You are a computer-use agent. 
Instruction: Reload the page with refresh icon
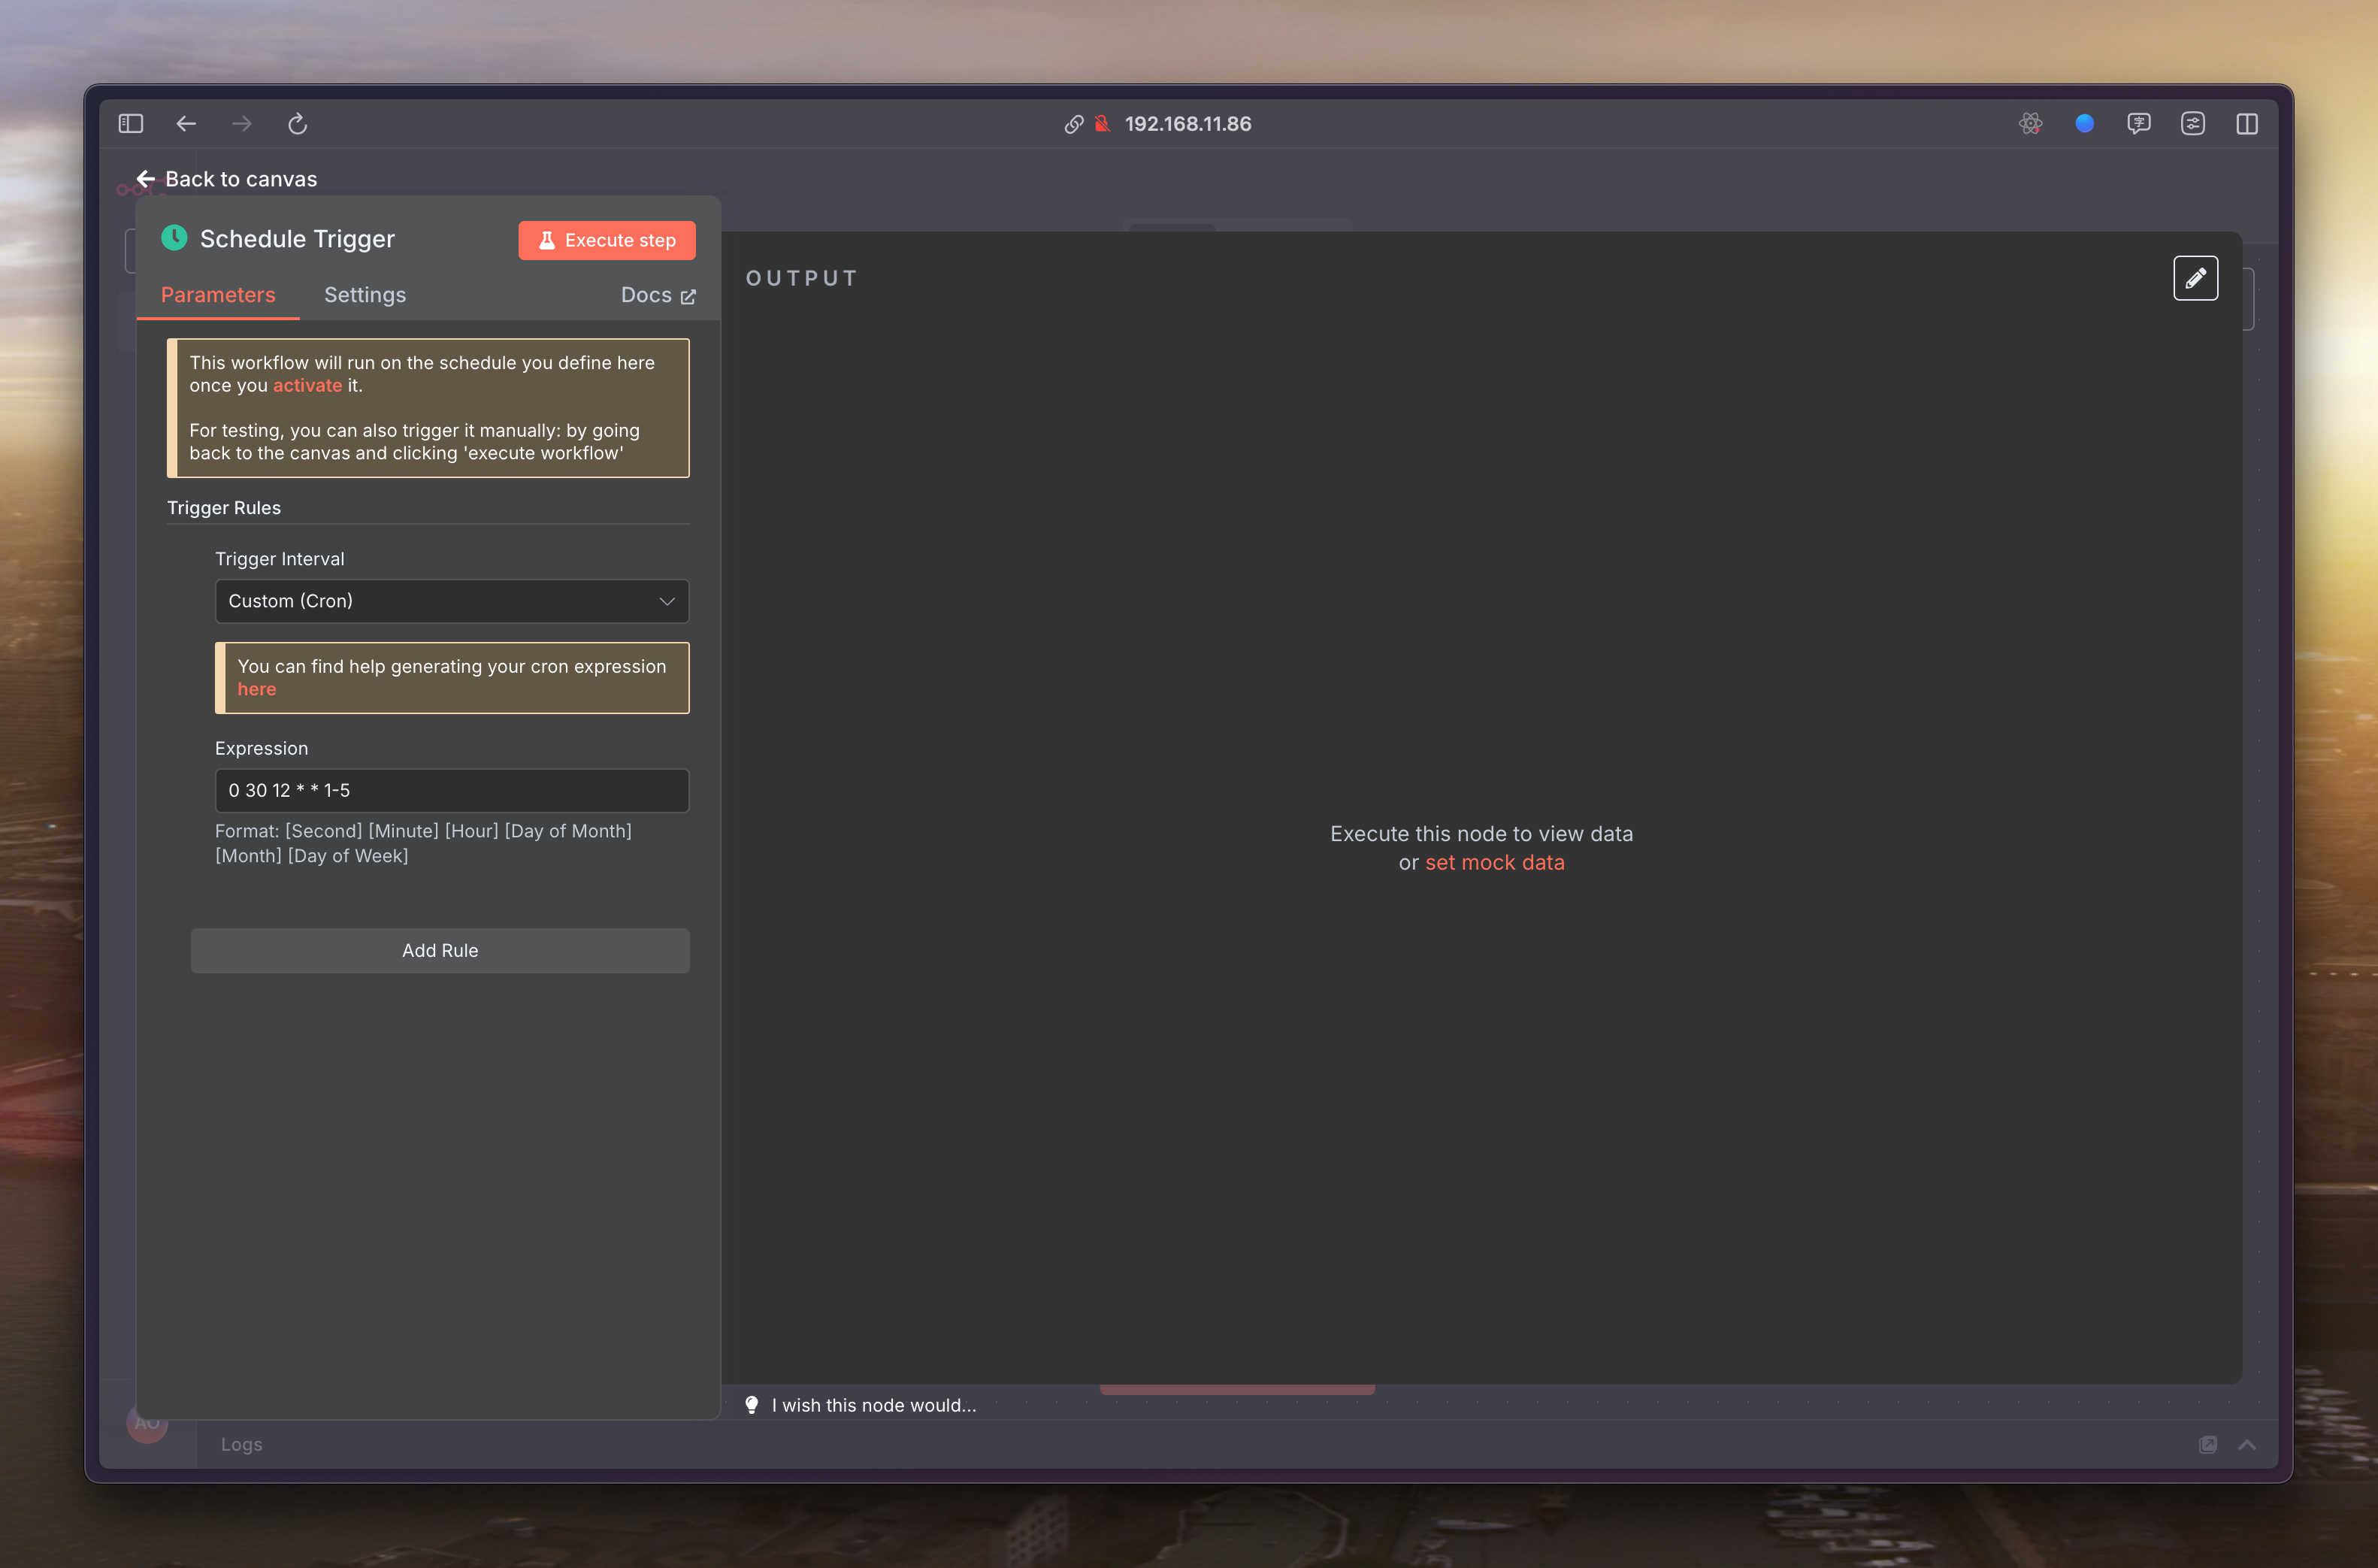(x=297, y=124)
